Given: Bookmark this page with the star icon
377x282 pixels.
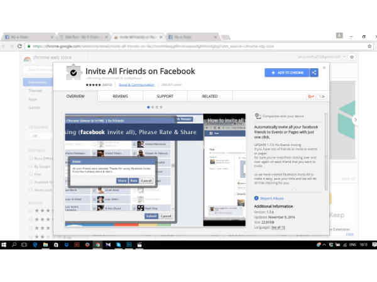Looking at the screenshot, I should click(x=370, y=46).
